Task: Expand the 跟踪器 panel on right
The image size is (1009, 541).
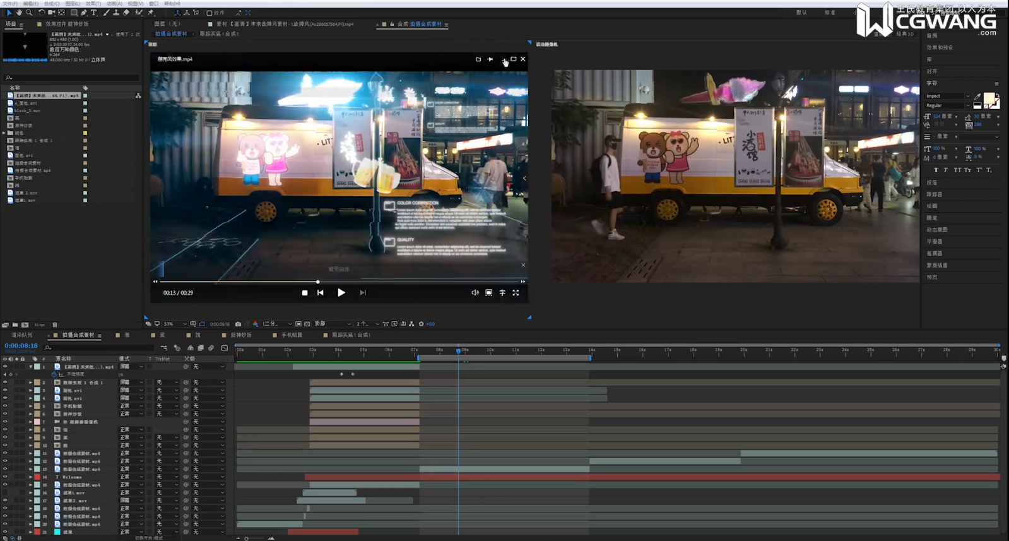Action: [x=934, y=194]
